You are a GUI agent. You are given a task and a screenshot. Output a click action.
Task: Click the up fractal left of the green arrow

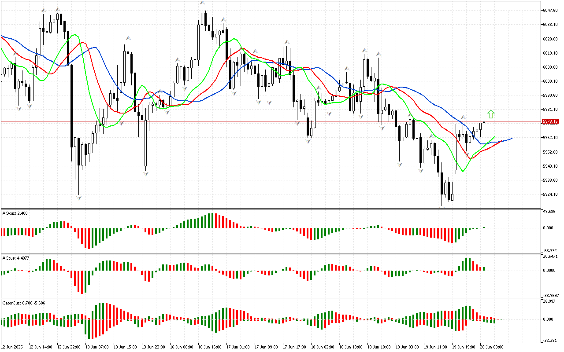pos(463,117)
